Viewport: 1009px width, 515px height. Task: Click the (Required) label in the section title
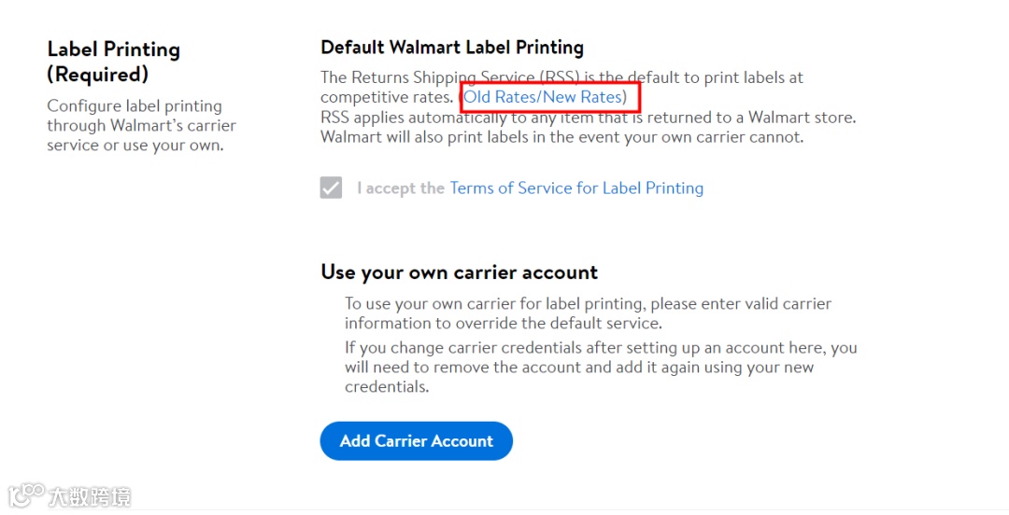click(x=98, y=75)
